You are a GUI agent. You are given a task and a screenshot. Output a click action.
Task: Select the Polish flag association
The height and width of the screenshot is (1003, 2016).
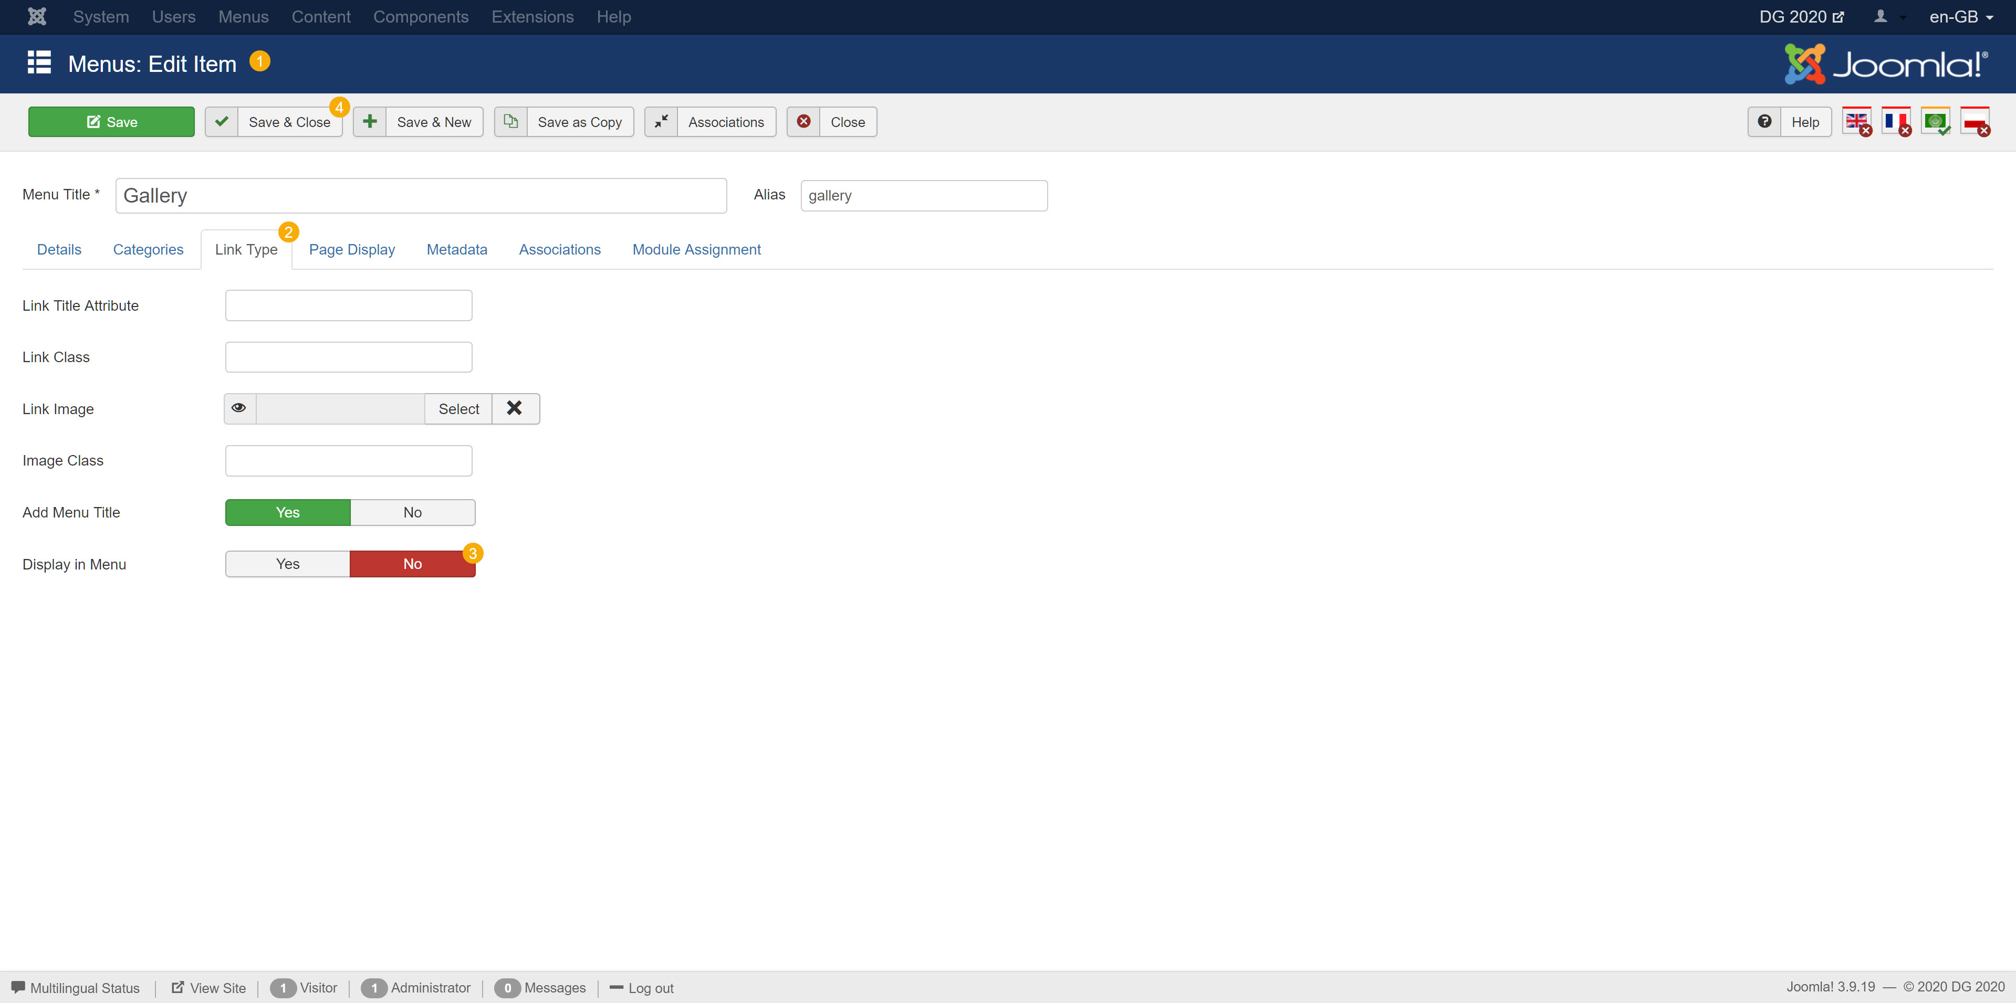point(1976,122)
